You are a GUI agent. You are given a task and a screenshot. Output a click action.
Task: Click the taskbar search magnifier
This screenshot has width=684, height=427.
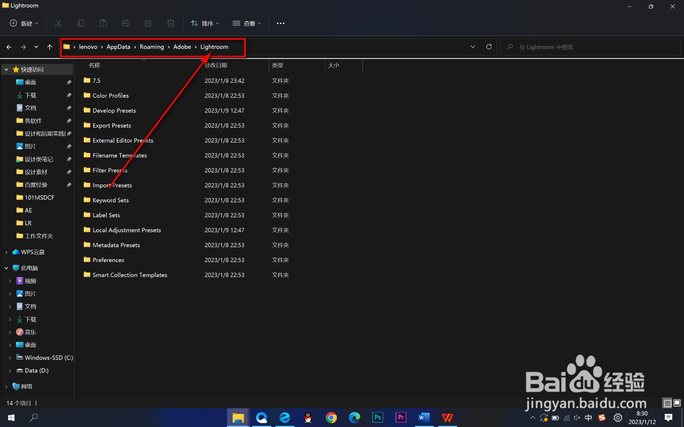click(34, 417)
